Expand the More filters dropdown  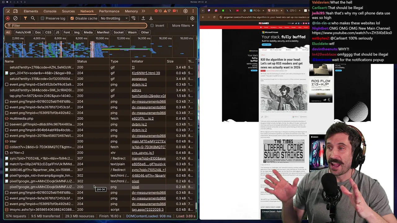[x=183, y=25]
